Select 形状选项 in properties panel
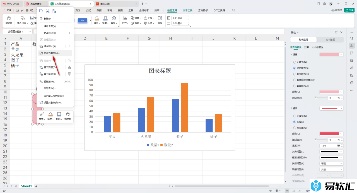The image size is (357, 193). click(303, 40)
